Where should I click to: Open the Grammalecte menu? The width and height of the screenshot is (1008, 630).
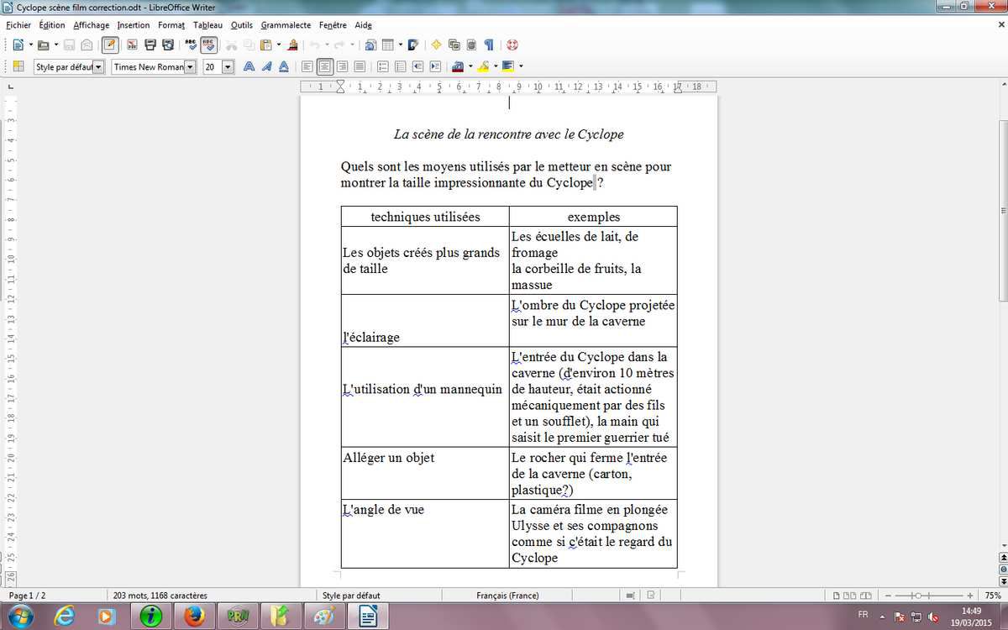tap(287, 25)
